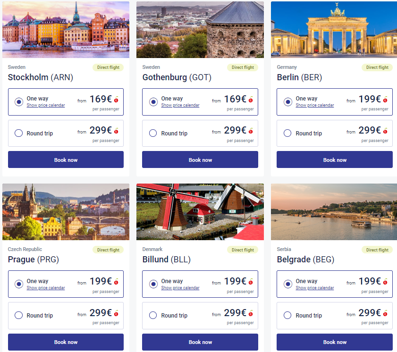
Task: Show price calendar for Gothenburg
Action: click(x=180, y=105)
